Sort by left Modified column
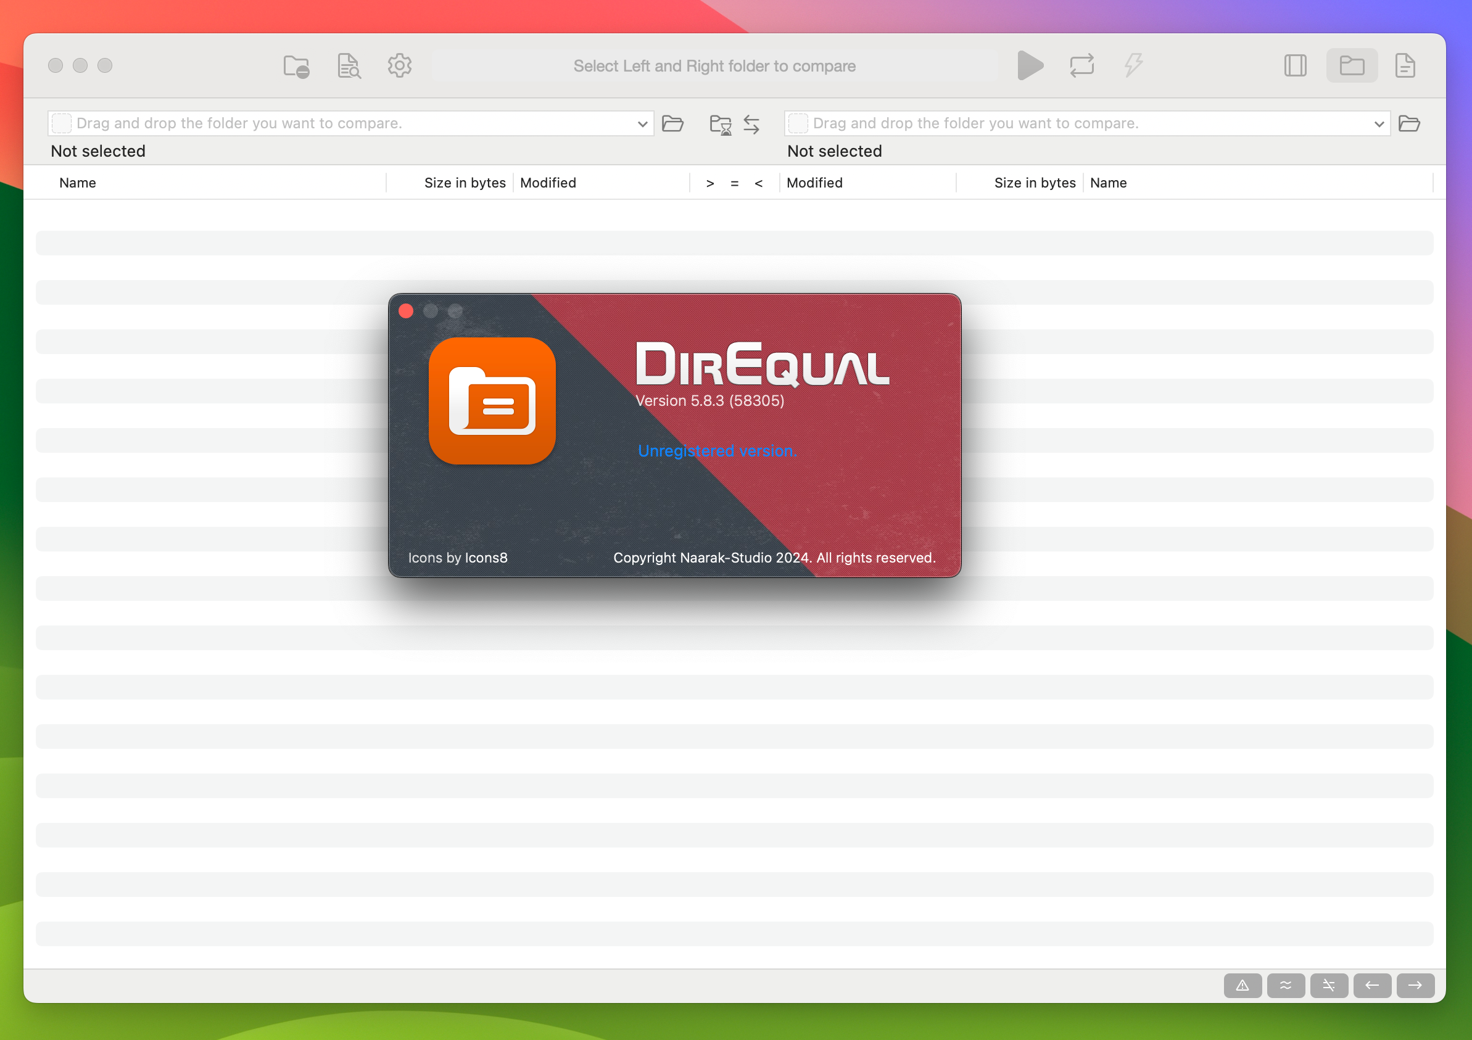Viewport: 1472px width, 1040px height. (x=548, y=183)
